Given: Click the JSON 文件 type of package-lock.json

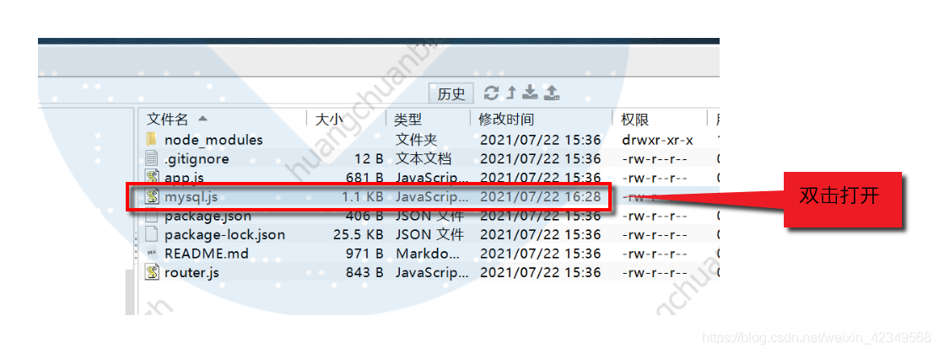Looking at the screenshot, I should point(429,235).
